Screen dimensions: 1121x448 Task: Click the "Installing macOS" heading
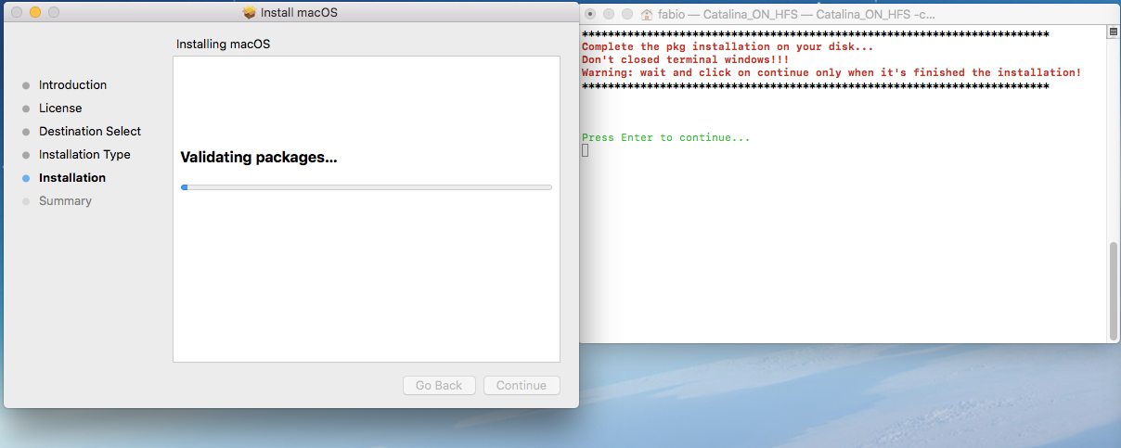[223, 44]
